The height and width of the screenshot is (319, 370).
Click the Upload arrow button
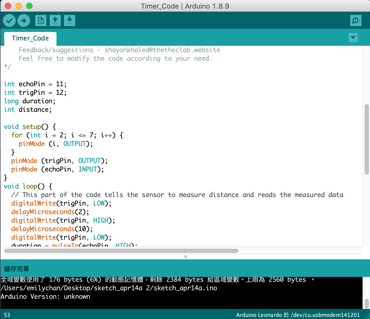24,21
